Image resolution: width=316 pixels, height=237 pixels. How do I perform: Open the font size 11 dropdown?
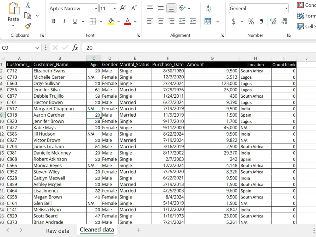tap(114, 8)
